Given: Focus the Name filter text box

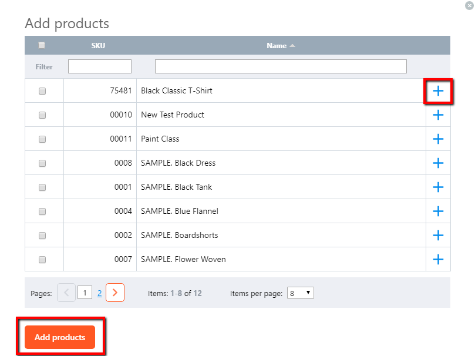Looking at the screenshot, I should point(281,66).
